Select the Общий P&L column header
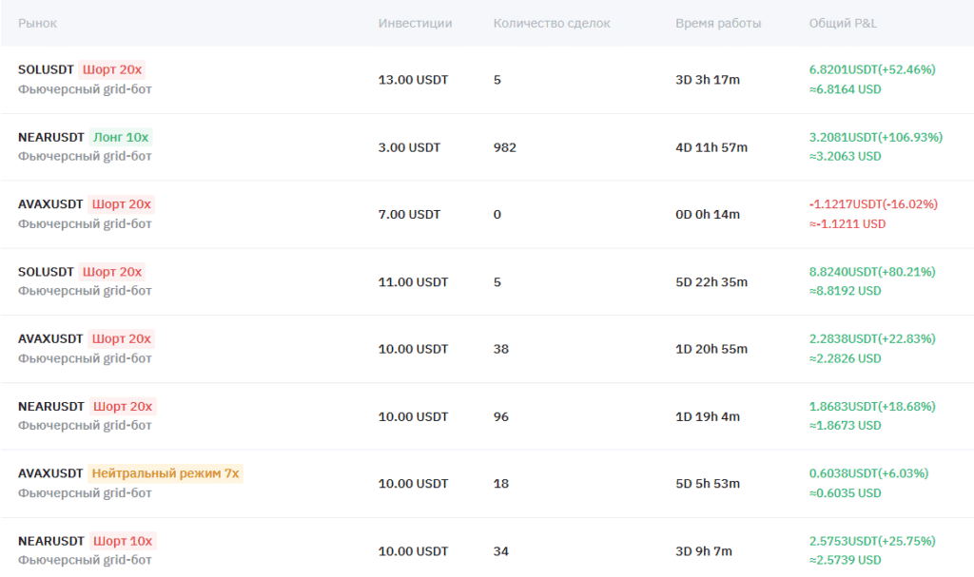 pos(843,24)
